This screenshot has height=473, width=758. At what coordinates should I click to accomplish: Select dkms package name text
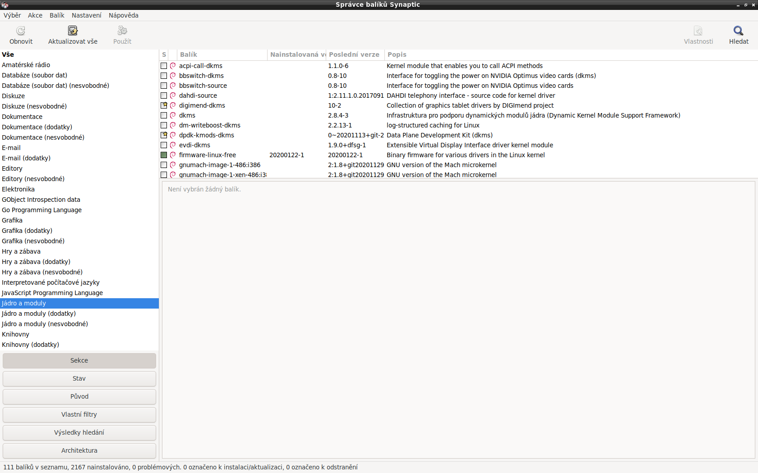(x=187, y=115)
